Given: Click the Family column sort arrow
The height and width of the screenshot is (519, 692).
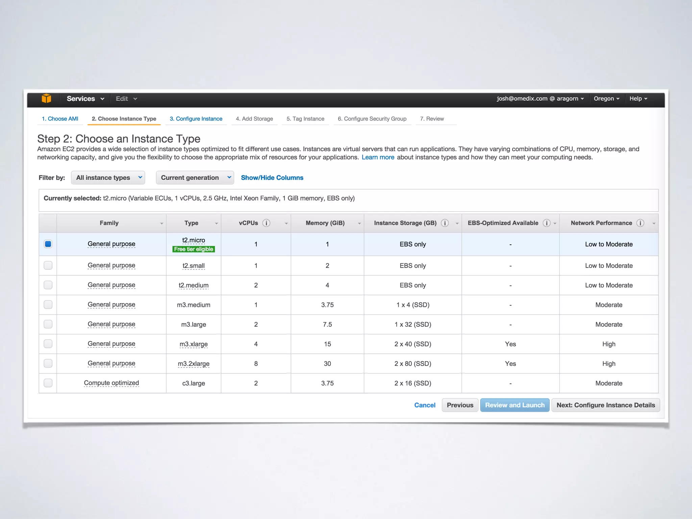Looking at the screenshot, I should (162, 223).
